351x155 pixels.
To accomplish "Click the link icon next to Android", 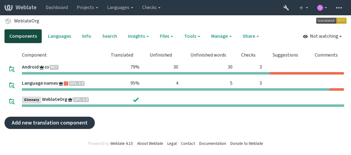I will tap(46, 67).
